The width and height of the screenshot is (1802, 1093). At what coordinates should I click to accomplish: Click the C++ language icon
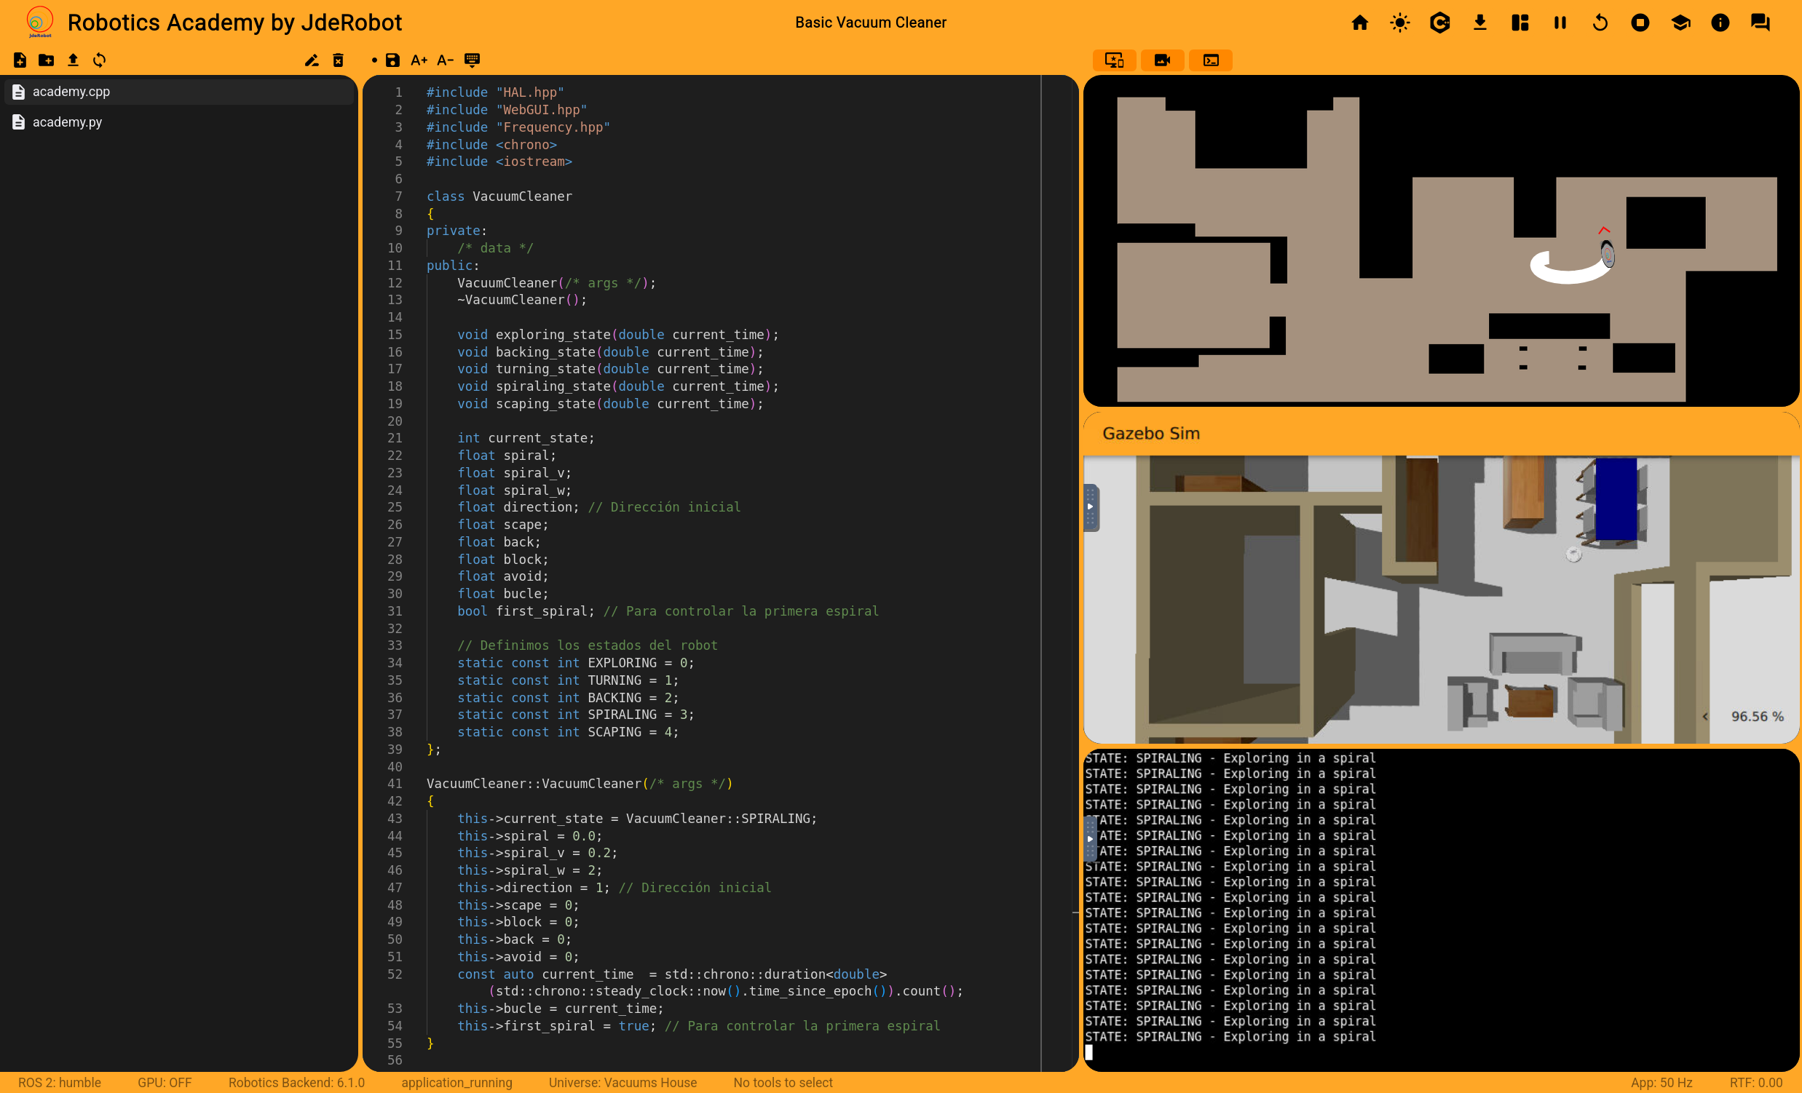click(1439, 23)
